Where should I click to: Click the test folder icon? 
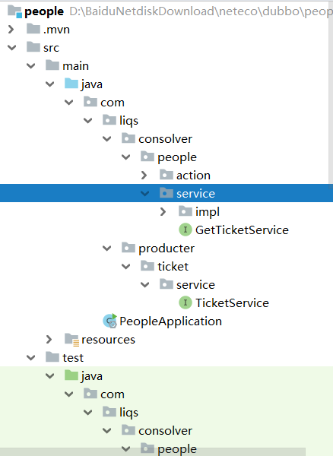pos(52,357)
